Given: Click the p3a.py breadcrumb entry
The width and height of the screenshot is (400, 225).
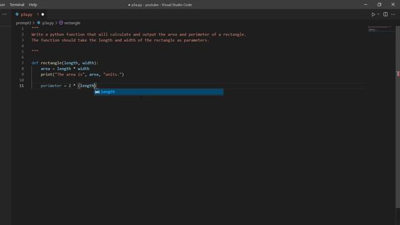Looking at the screenshot, I should (48, 23).
